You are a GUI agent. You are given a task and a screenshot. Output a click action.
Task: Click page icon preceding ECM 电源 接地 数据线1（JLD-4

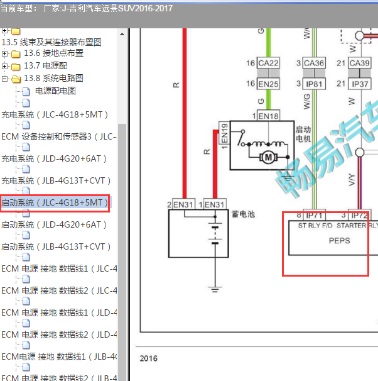pyautogui.click(x=26, y=301)
